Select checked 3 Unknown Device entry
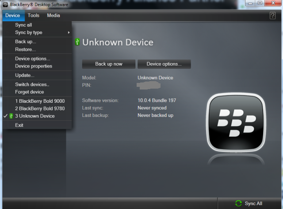This screenshot has width=283, height=209. coord(34,116)
